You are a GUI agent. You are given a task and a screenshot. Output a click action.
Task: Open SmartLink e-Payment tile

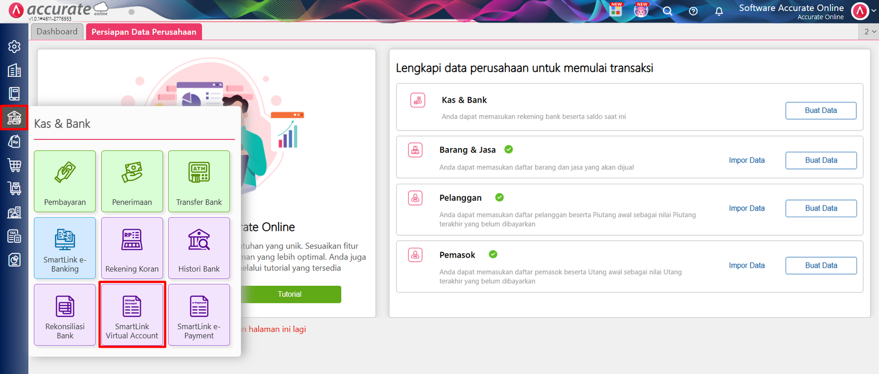(x=199, y=315)
